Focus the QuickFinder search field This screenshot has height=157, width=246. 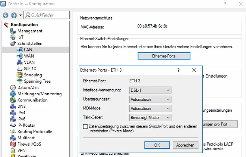(47, 15)
